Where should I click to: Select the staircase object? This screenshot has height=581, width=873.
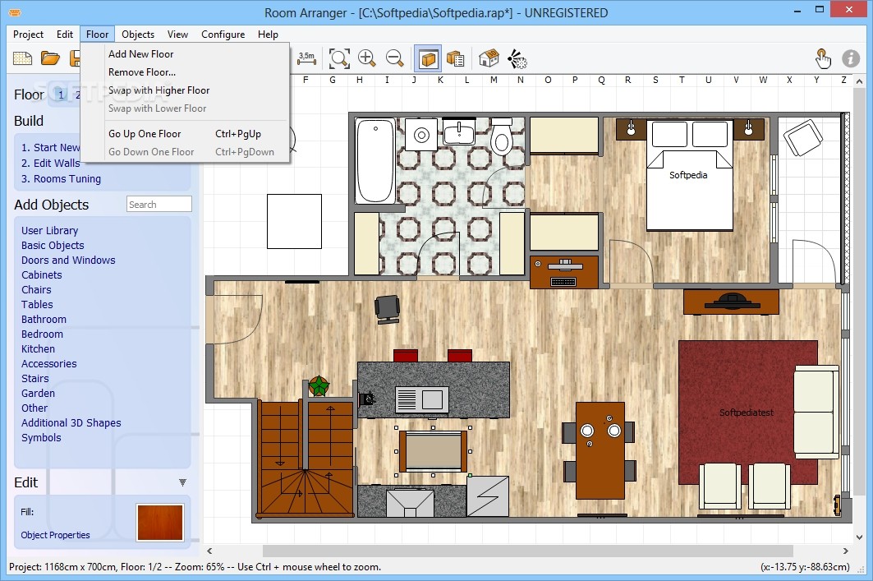306,458
